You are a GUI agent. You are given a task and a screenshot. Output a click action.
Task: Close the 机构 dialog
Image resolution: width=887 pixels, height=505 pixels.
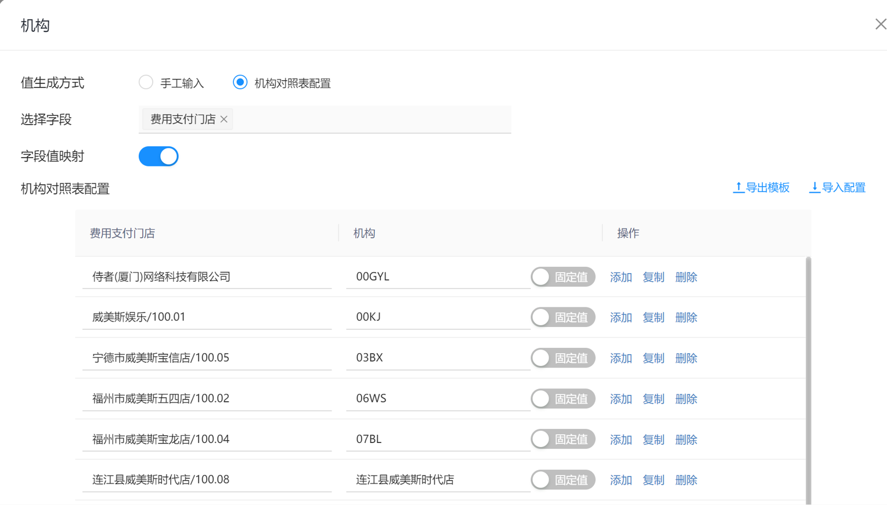[880, 24]
